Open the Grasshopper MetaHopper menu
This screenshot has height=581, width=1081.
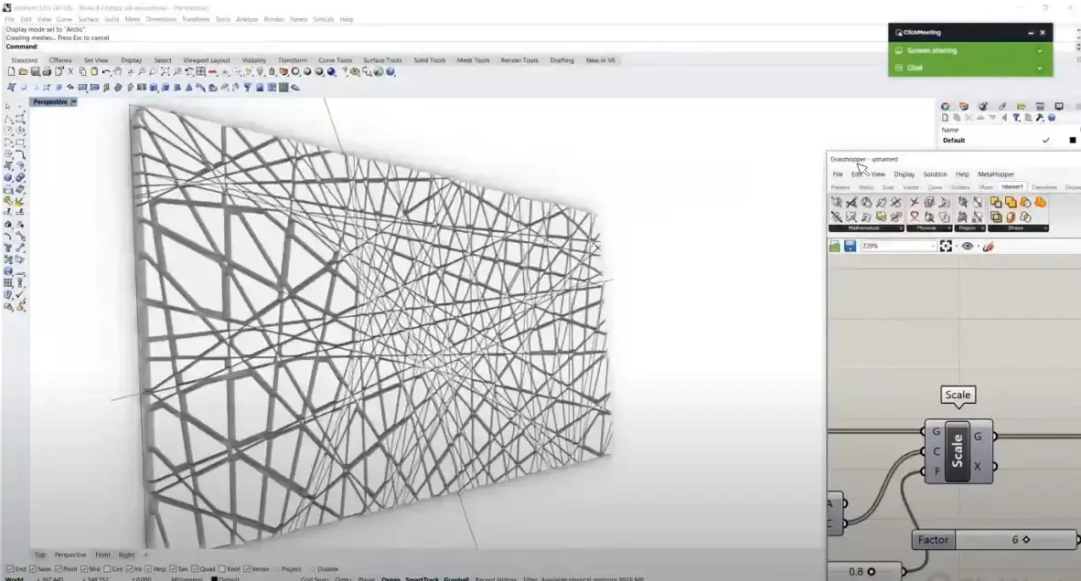pyautogui.click(x=996, y=174)
